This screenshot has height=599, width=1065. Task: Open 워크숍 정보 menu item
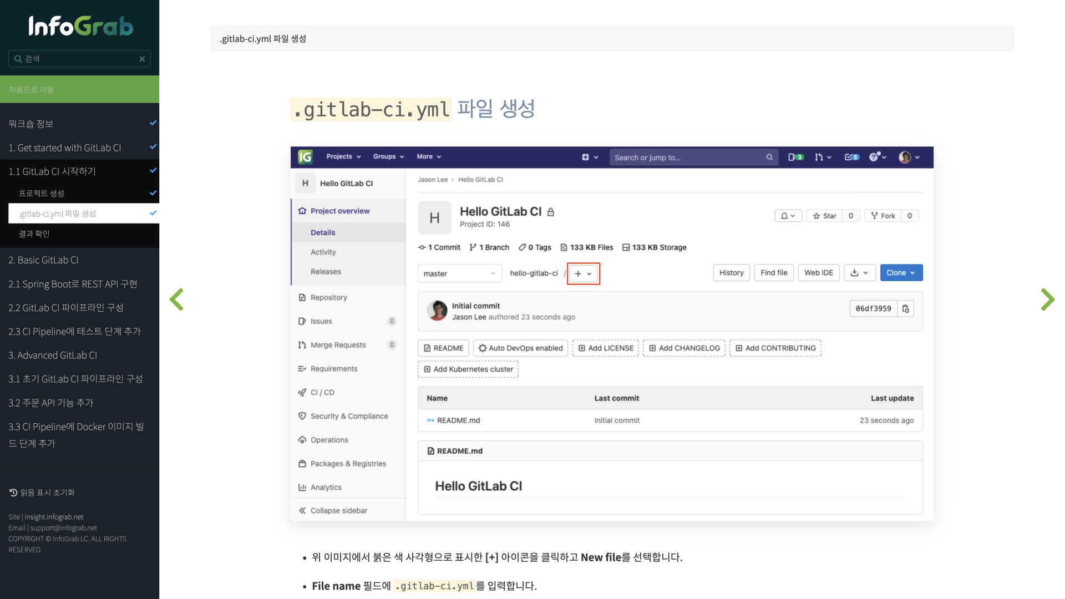tap(79, 124)
